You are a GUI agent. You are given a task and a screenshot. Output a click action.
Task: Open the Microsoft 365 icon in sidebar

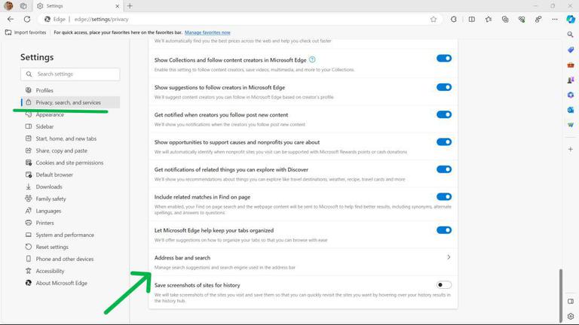(571, 95)
